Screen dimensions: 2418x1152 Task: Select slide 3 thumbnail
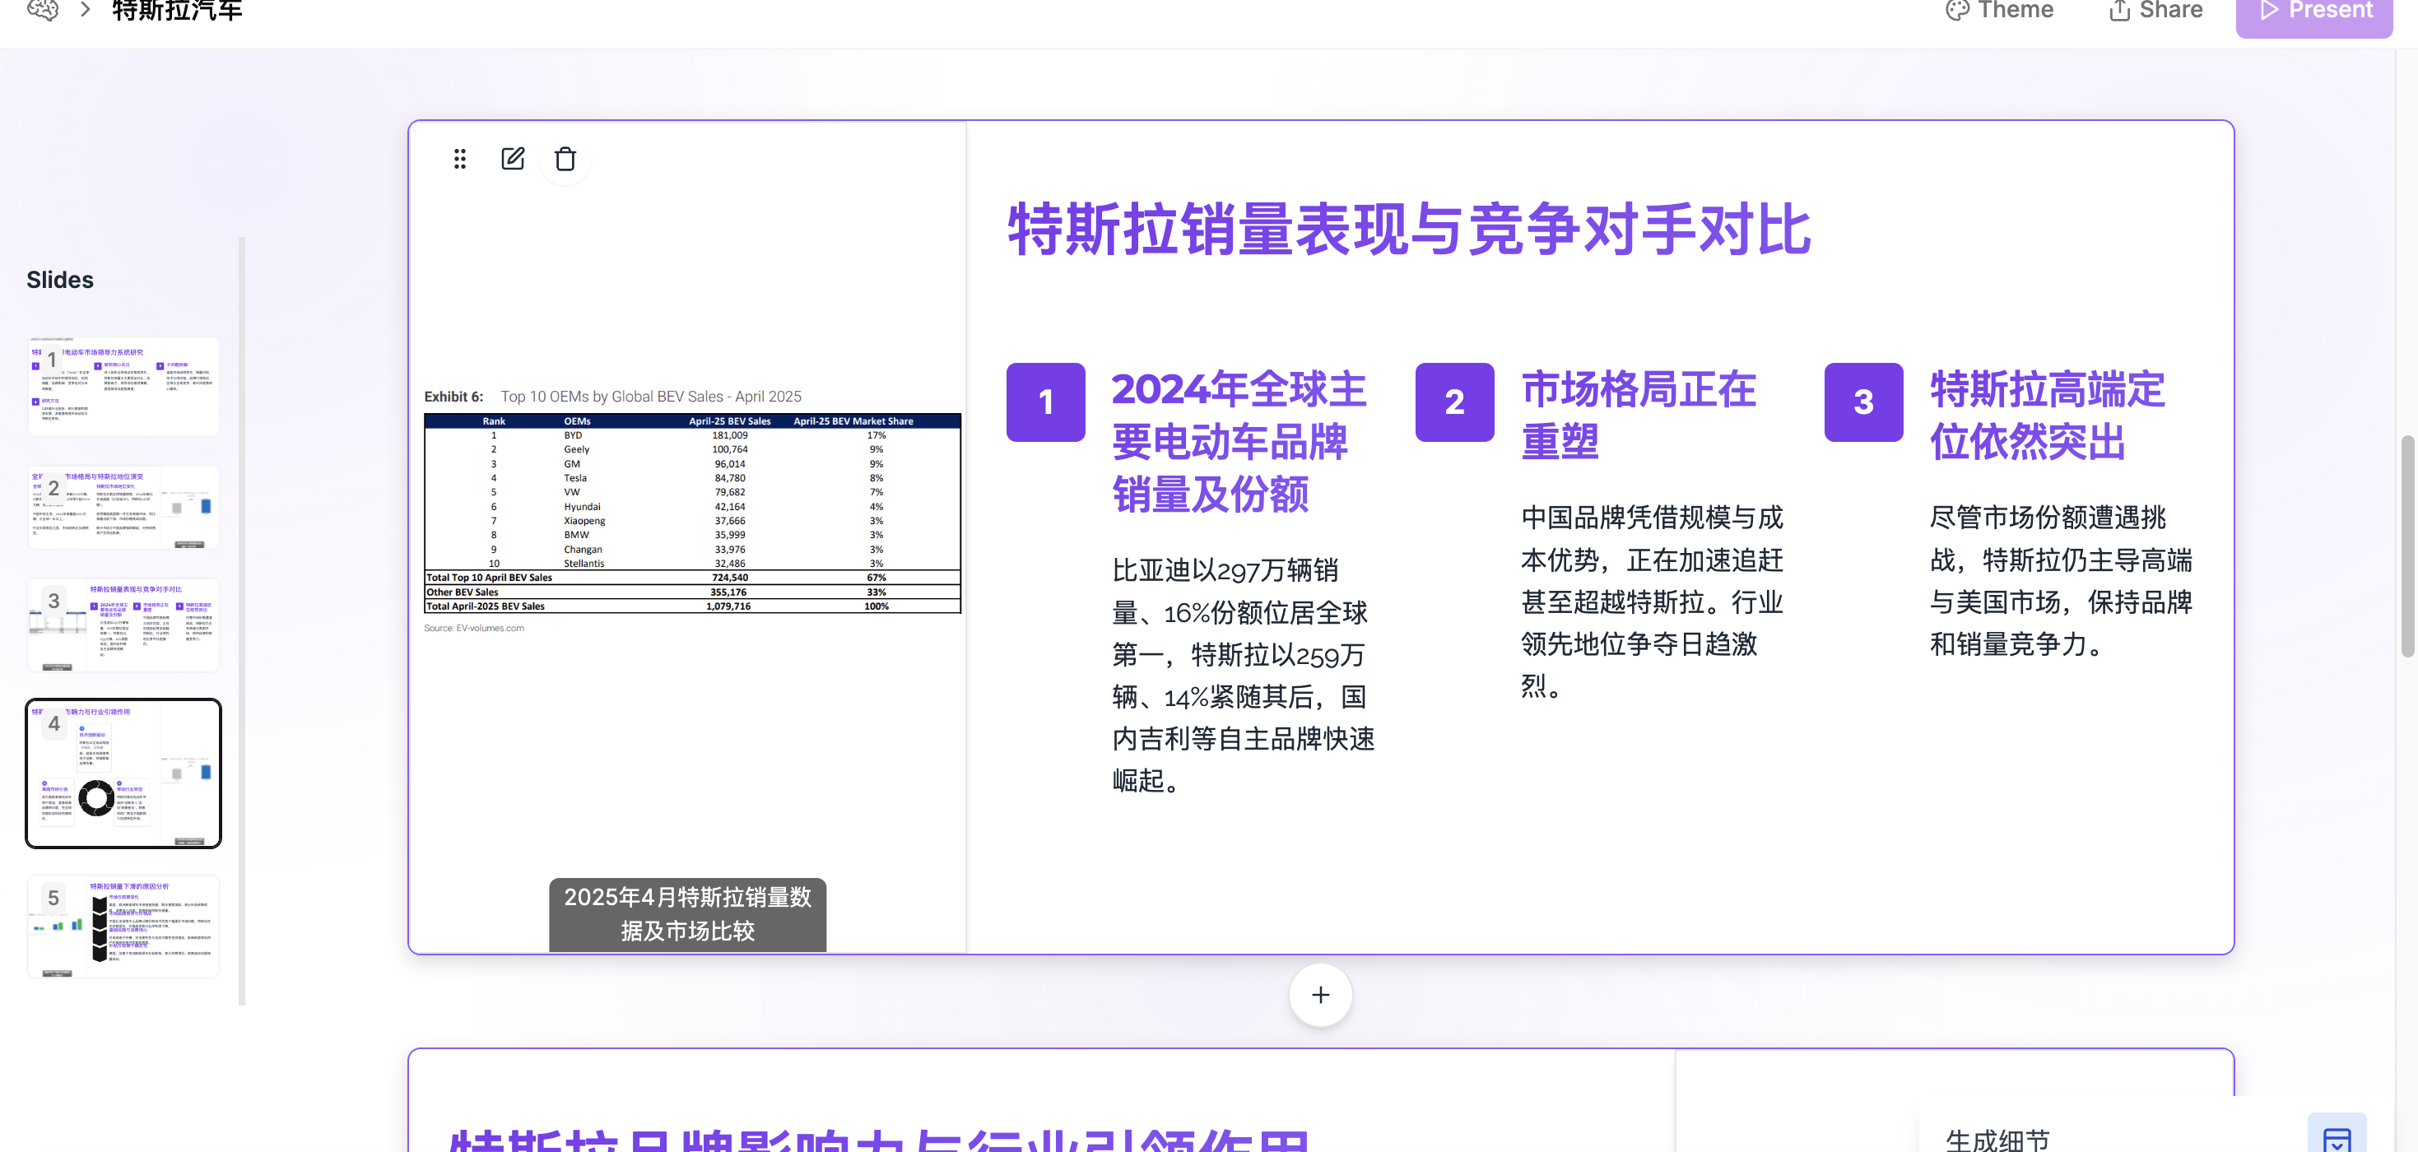[x=123, y=625]
